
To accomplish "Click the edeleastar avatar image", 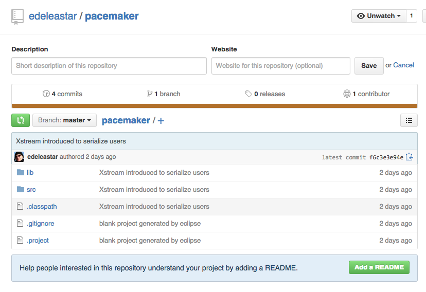I will pos(19,157).
